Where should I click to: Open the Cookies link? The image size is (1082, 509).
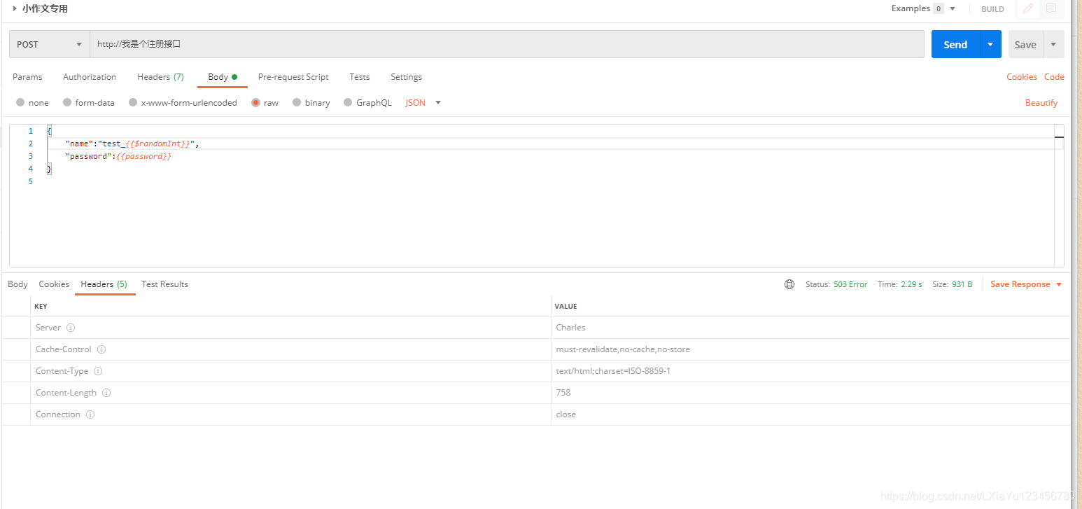click(x=1022, y=77)
